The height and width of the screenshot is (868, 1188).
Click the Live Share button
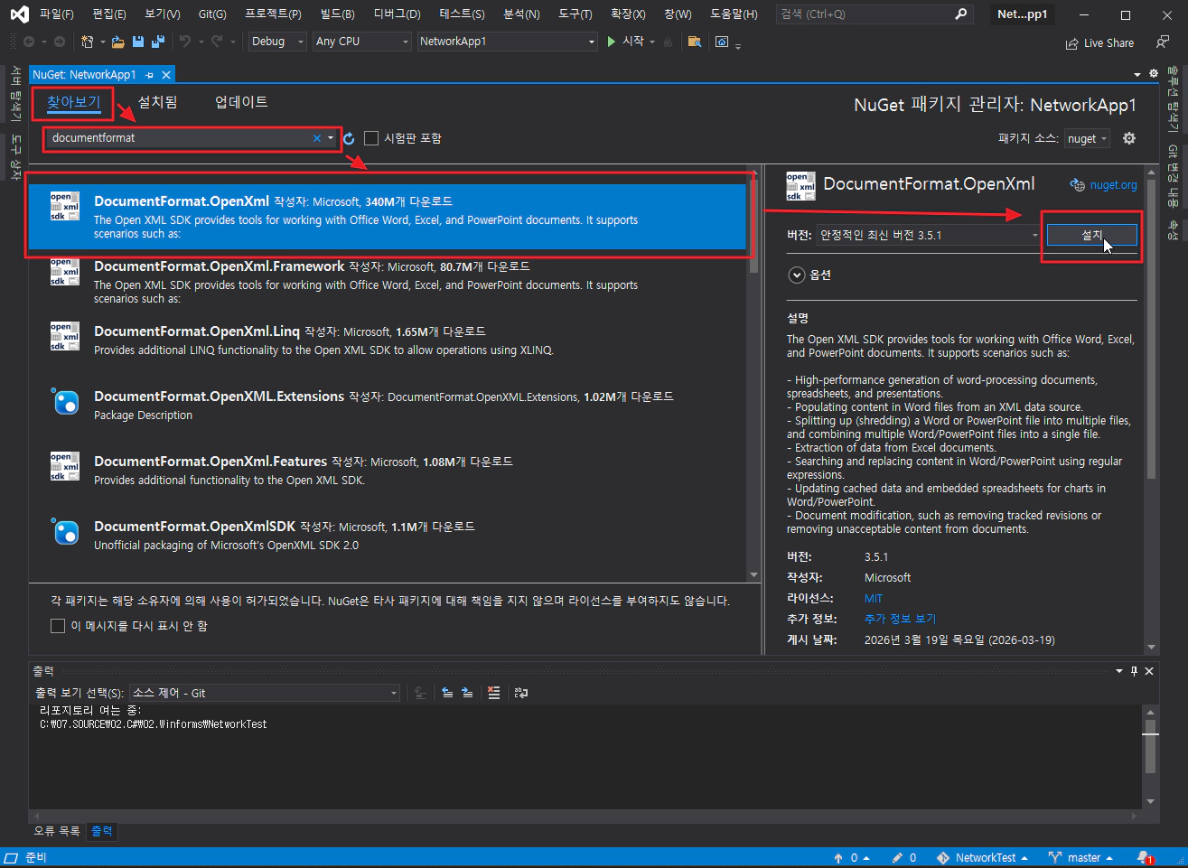click(x=1099, y=42)
